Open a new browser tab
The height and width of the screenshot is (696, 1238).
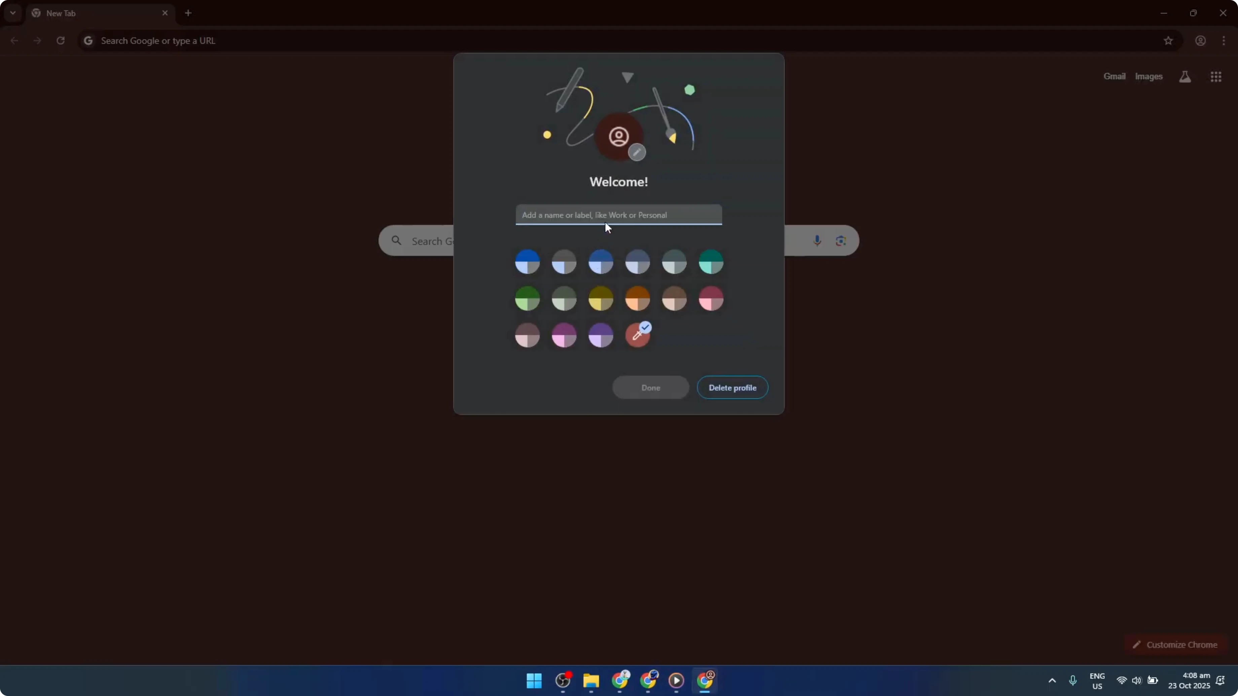188,13
